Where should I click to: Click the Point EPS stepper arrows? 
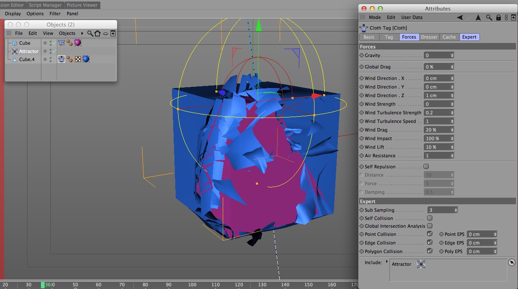[x=495, y=234]
